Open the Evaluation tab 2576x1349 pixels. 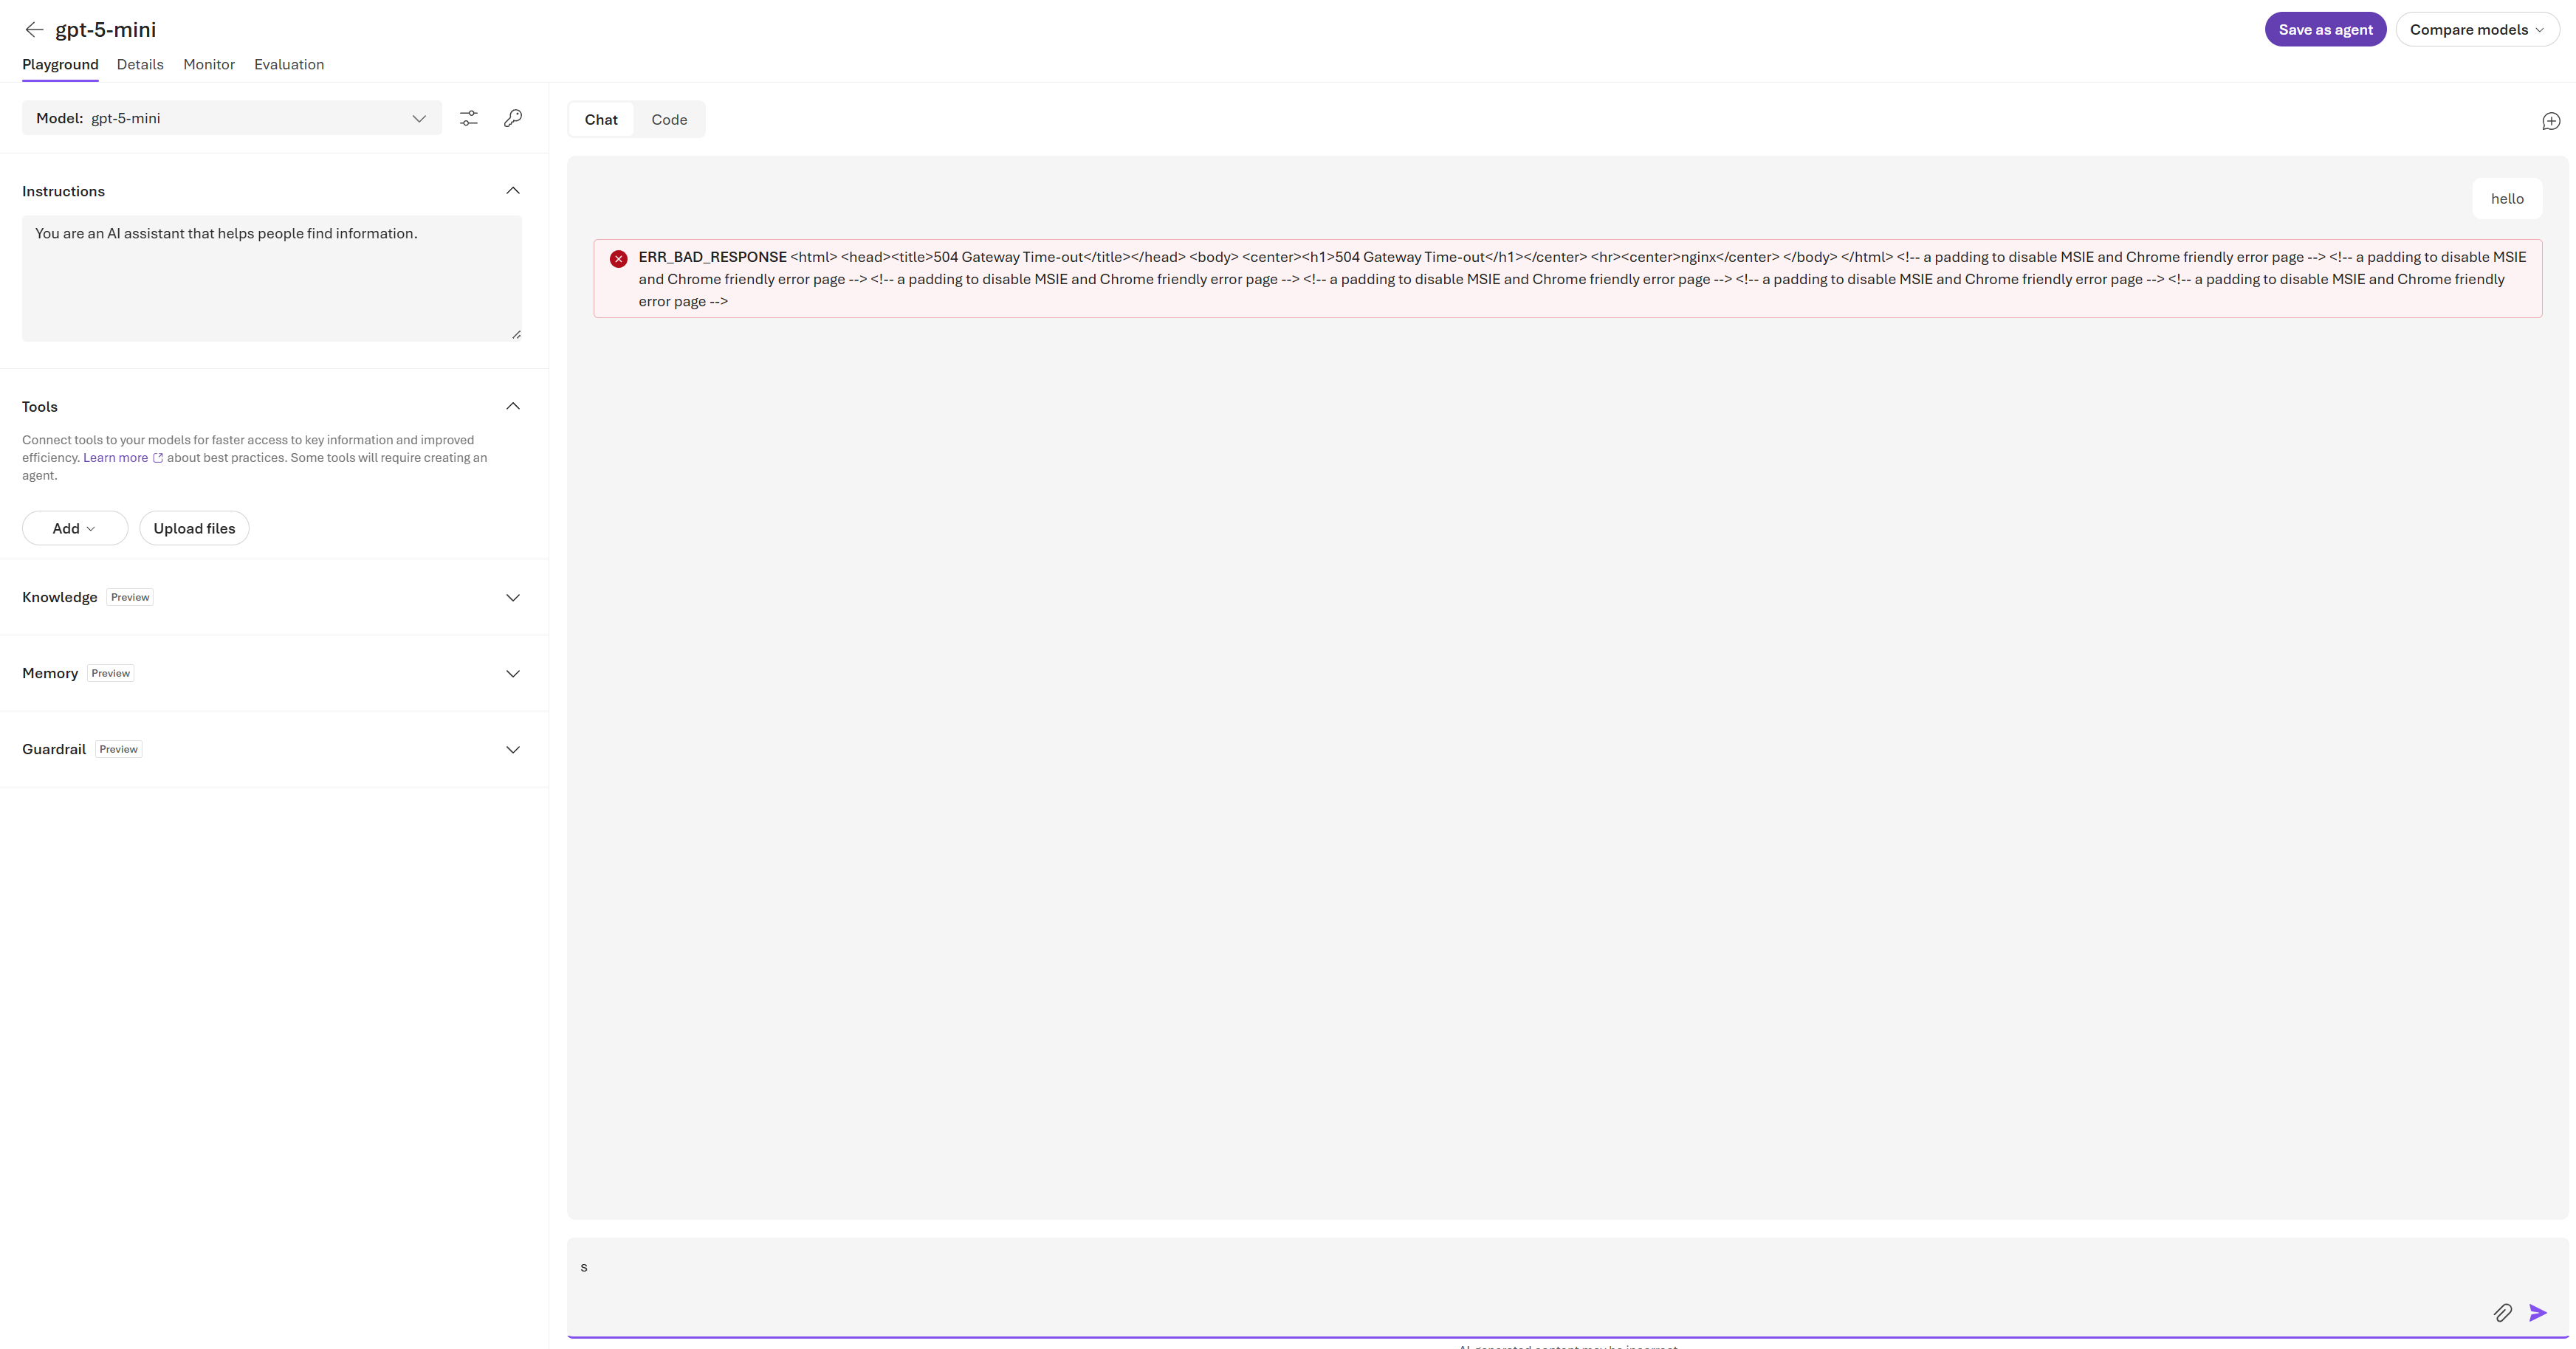click(x=289, y=65)
